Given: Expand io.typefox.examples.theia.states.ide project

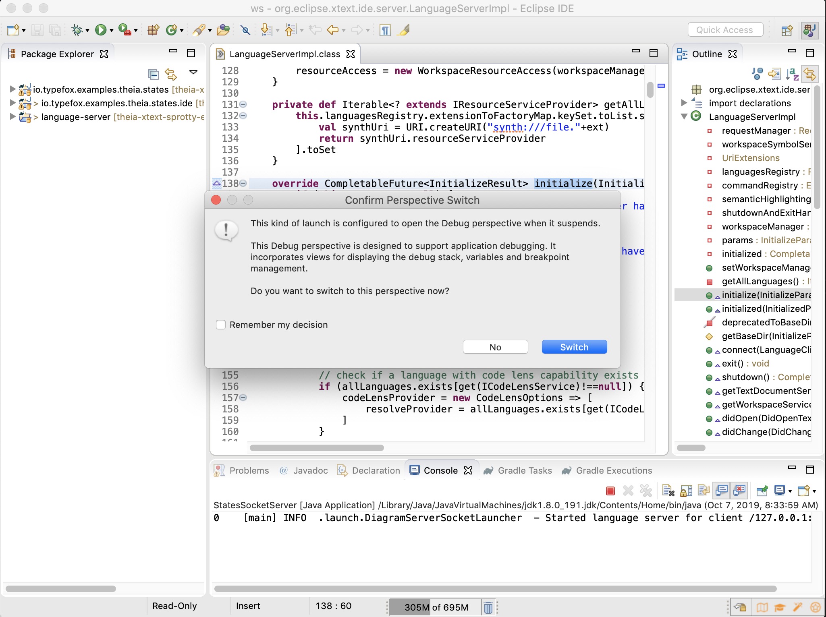Looking at the screenshot, I should tap(12, 103).
